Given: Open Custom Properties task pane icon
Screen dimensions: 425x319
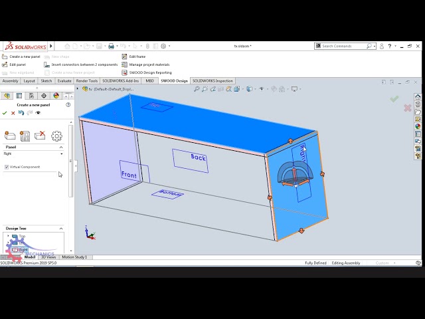Looking at the screenshot, I should (418, 134).
